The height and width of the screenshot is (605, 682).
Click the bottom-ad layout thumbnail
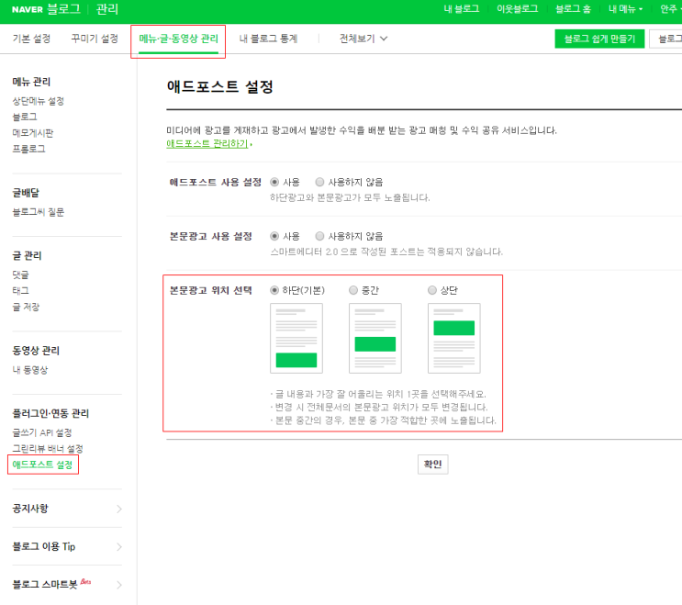coord(296,339)
